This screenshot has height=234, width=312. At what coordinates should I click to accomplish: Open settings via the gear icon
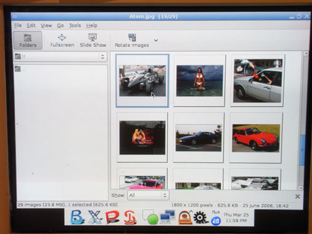click(x=200, y=217)
